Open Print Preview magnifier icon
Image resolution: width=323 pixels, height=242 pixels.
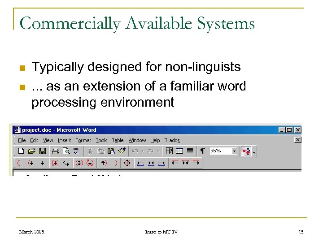[x=66, y=151]
